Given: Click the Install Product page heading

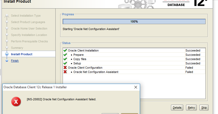Looking at the screenshot, I should pos(17,2).
